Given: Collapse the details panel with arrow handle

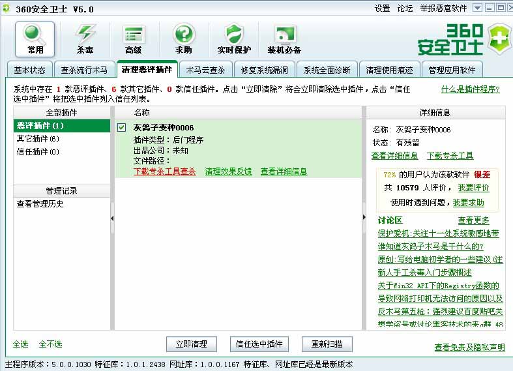Looking at the screenshot, I should (x=364, y=217).
